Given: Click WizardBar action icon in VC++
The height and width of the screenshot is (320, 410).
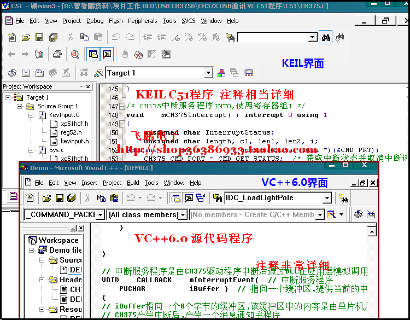Looking at the screenshot, I should [332, 214].
